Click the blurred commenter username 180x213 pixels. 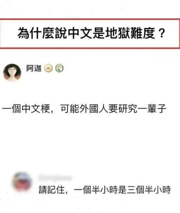55,177
